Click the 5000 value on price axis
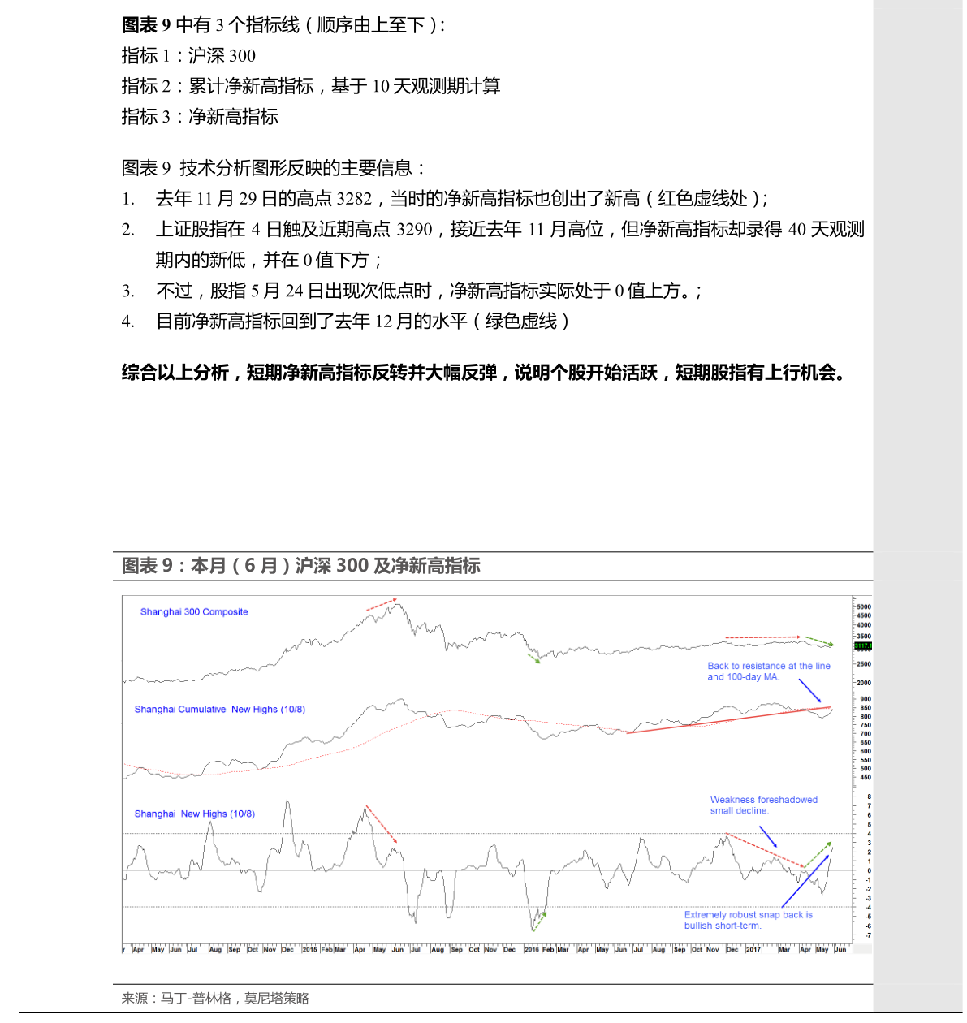The image size is (967, 1023). tap(864, 606)
